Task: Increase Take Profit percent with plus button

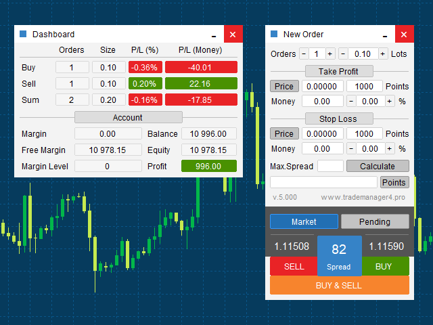Action: (390, 102)
